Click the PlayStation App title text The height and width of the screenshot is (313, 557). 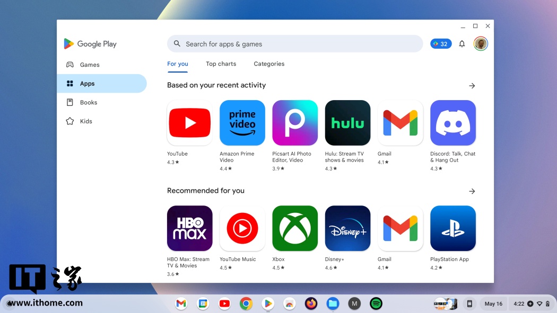[x=449, y=259]
